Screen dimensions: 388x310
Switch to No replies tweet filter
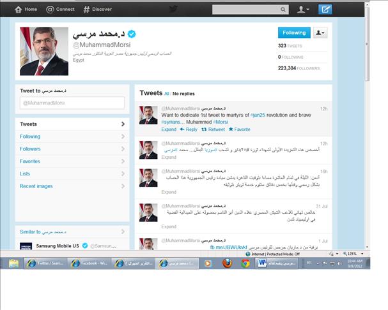pyautogui.click(x=183, y=93)
